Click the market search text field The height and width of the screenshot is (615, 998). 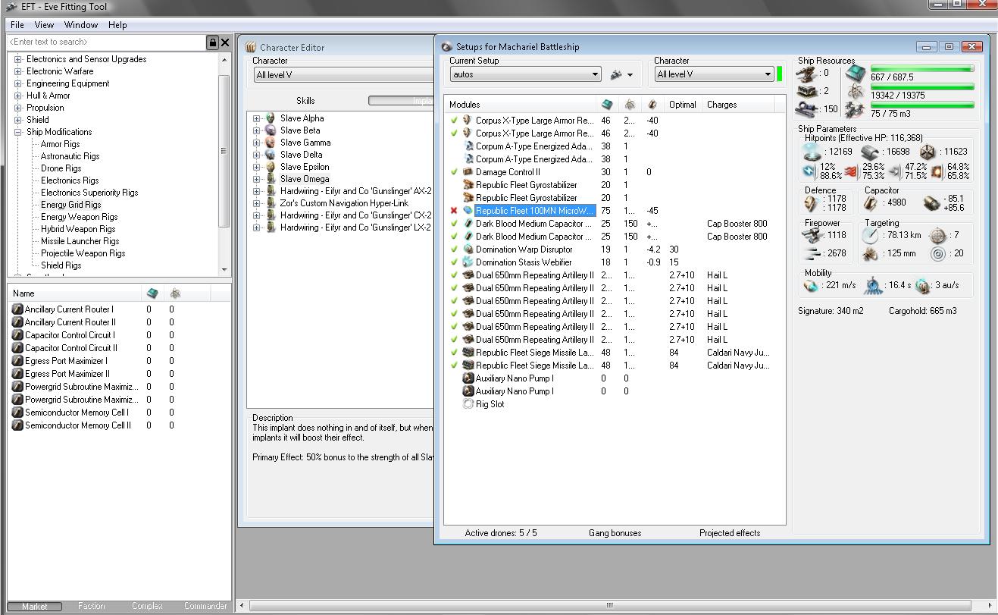click(107, 42)
